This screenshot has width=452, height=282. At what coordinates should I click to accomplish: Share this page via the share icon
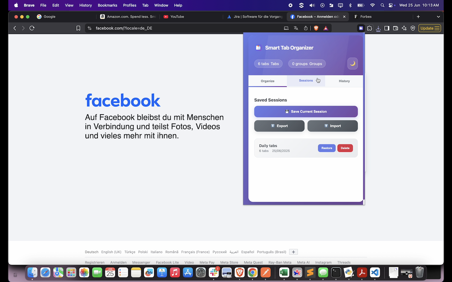click(x=306, y=28)
